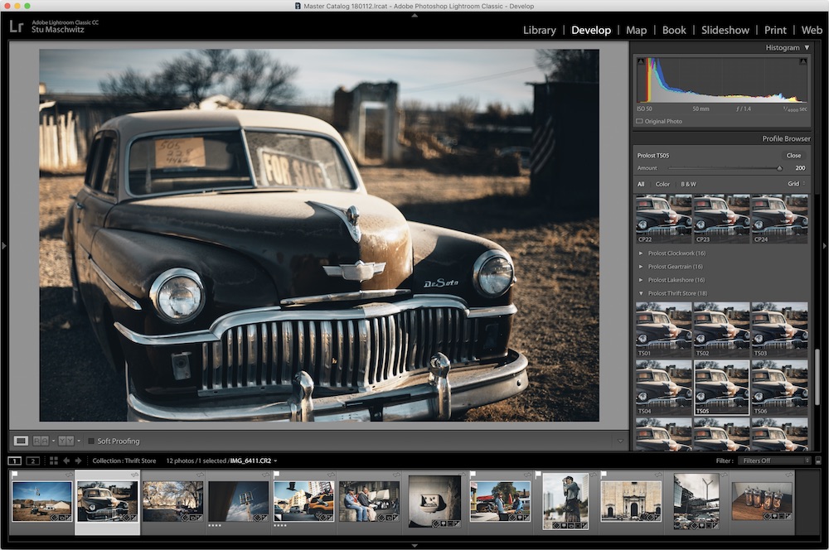Enable the Soft Proofing checkbox
829x550 pixels.
point(91,441)
